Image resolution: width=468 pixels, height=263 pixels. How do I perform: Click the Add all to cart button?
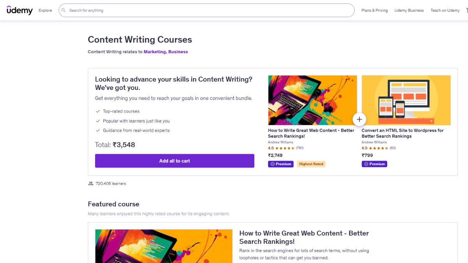coord(174,161)
